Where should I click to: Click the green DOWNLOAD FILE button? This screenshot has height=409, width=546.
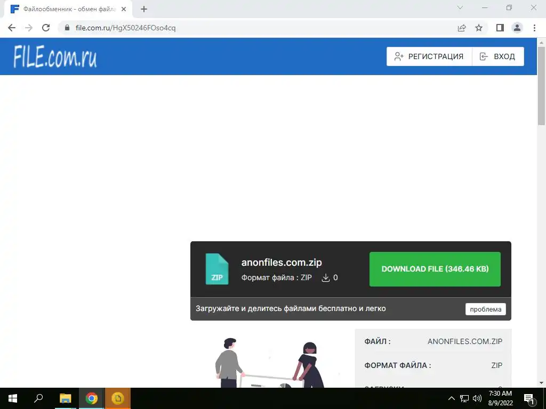pos(435,269)
